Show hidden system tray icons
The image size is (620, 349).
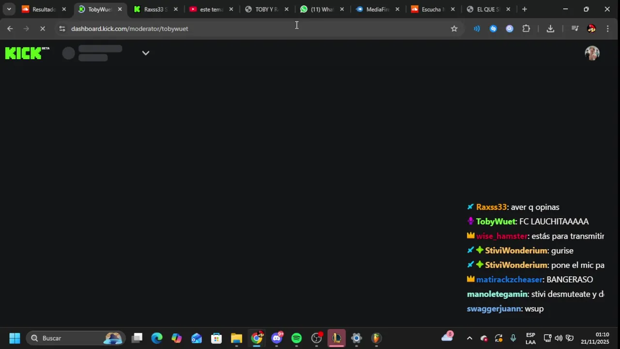(x=469, y=338)
